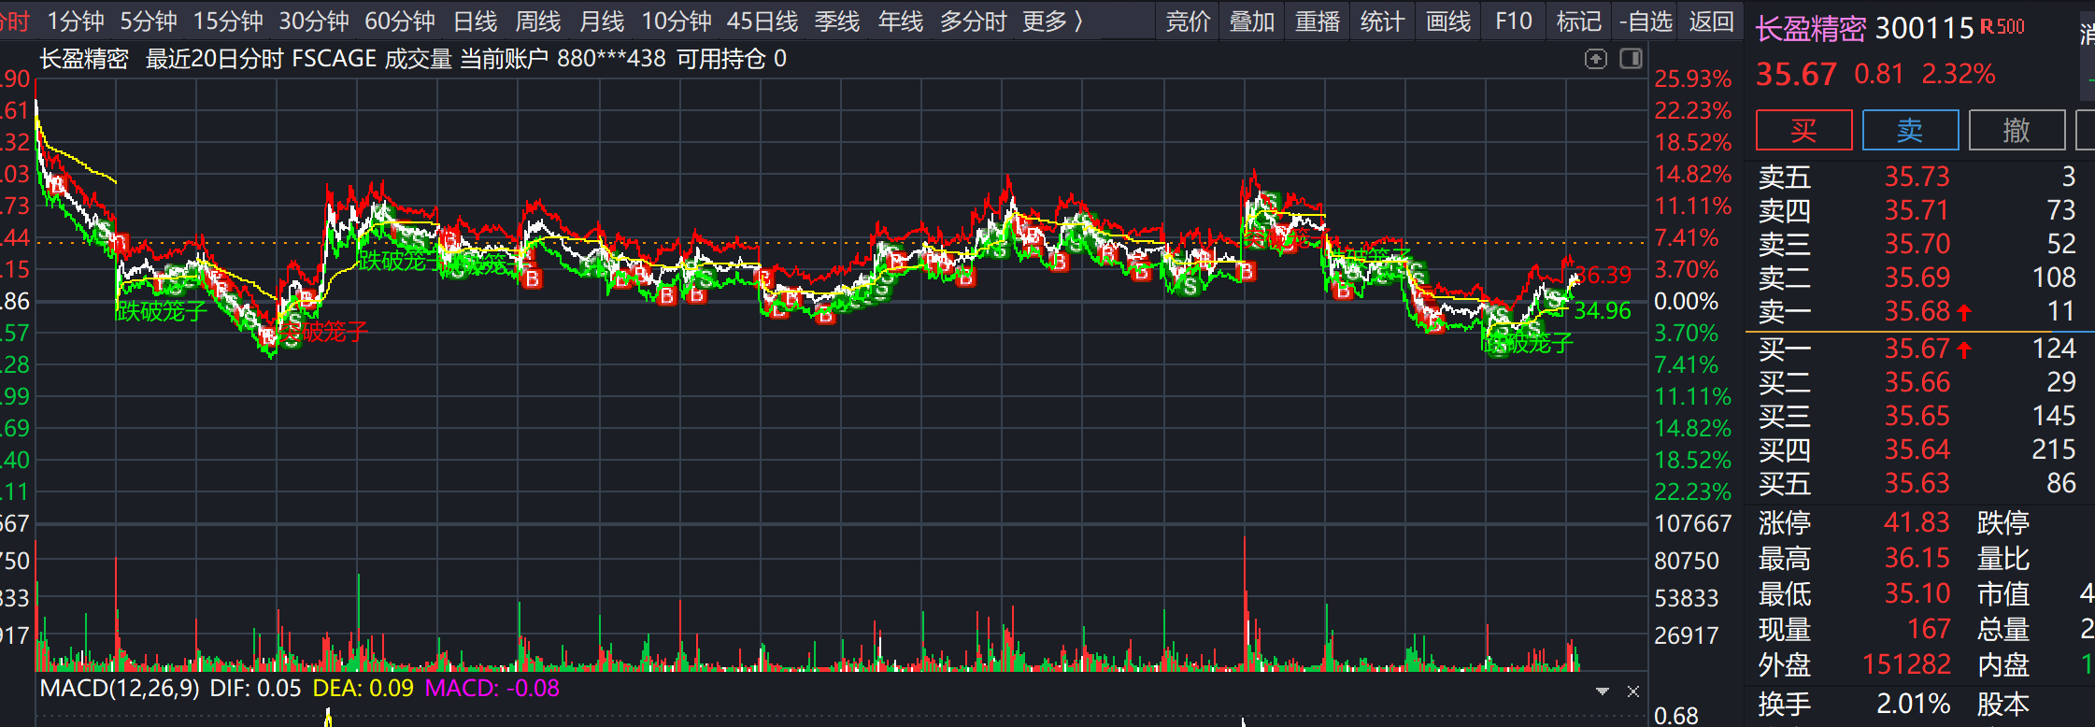Select 卖三 ask price 35.70
The height and width of the screenshot is (727, 2095).
[1917, 244]
